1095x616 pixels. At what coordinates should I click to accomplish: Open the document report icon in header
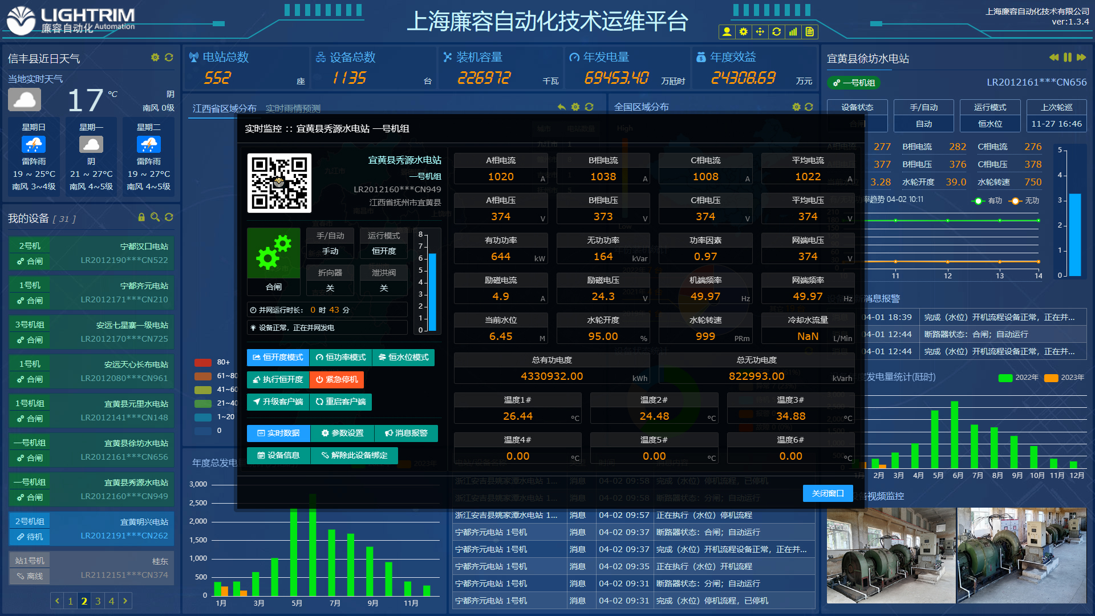tap(809, 32)
